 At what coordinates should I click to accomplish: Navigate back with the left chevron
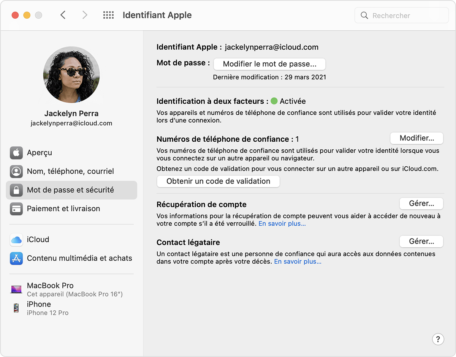coord(63,15)
